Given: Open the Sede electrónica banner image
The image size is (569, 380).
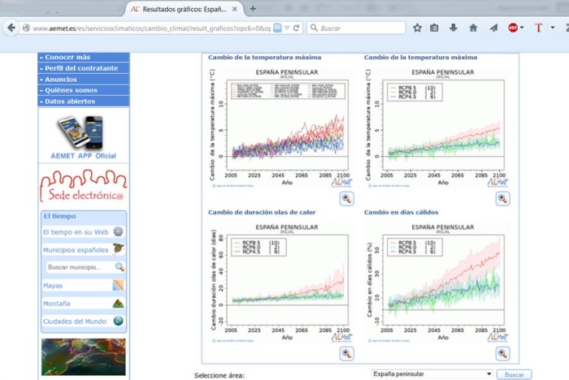Looking at the screenshot, I should pyautogui.click(x=84, y=188).
